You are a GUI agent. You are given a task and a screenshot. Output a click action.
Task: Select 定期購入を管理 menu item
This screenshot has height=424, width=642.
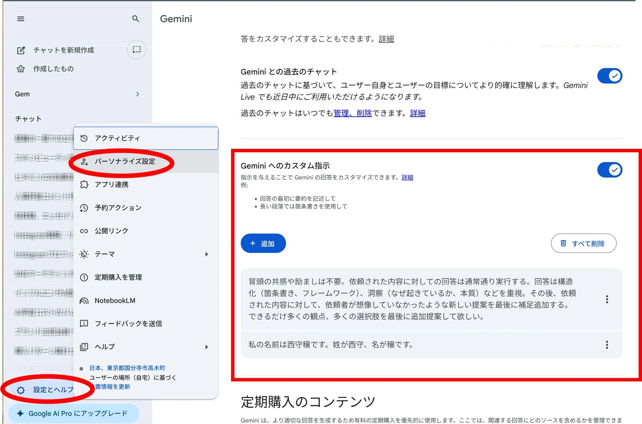146,277
